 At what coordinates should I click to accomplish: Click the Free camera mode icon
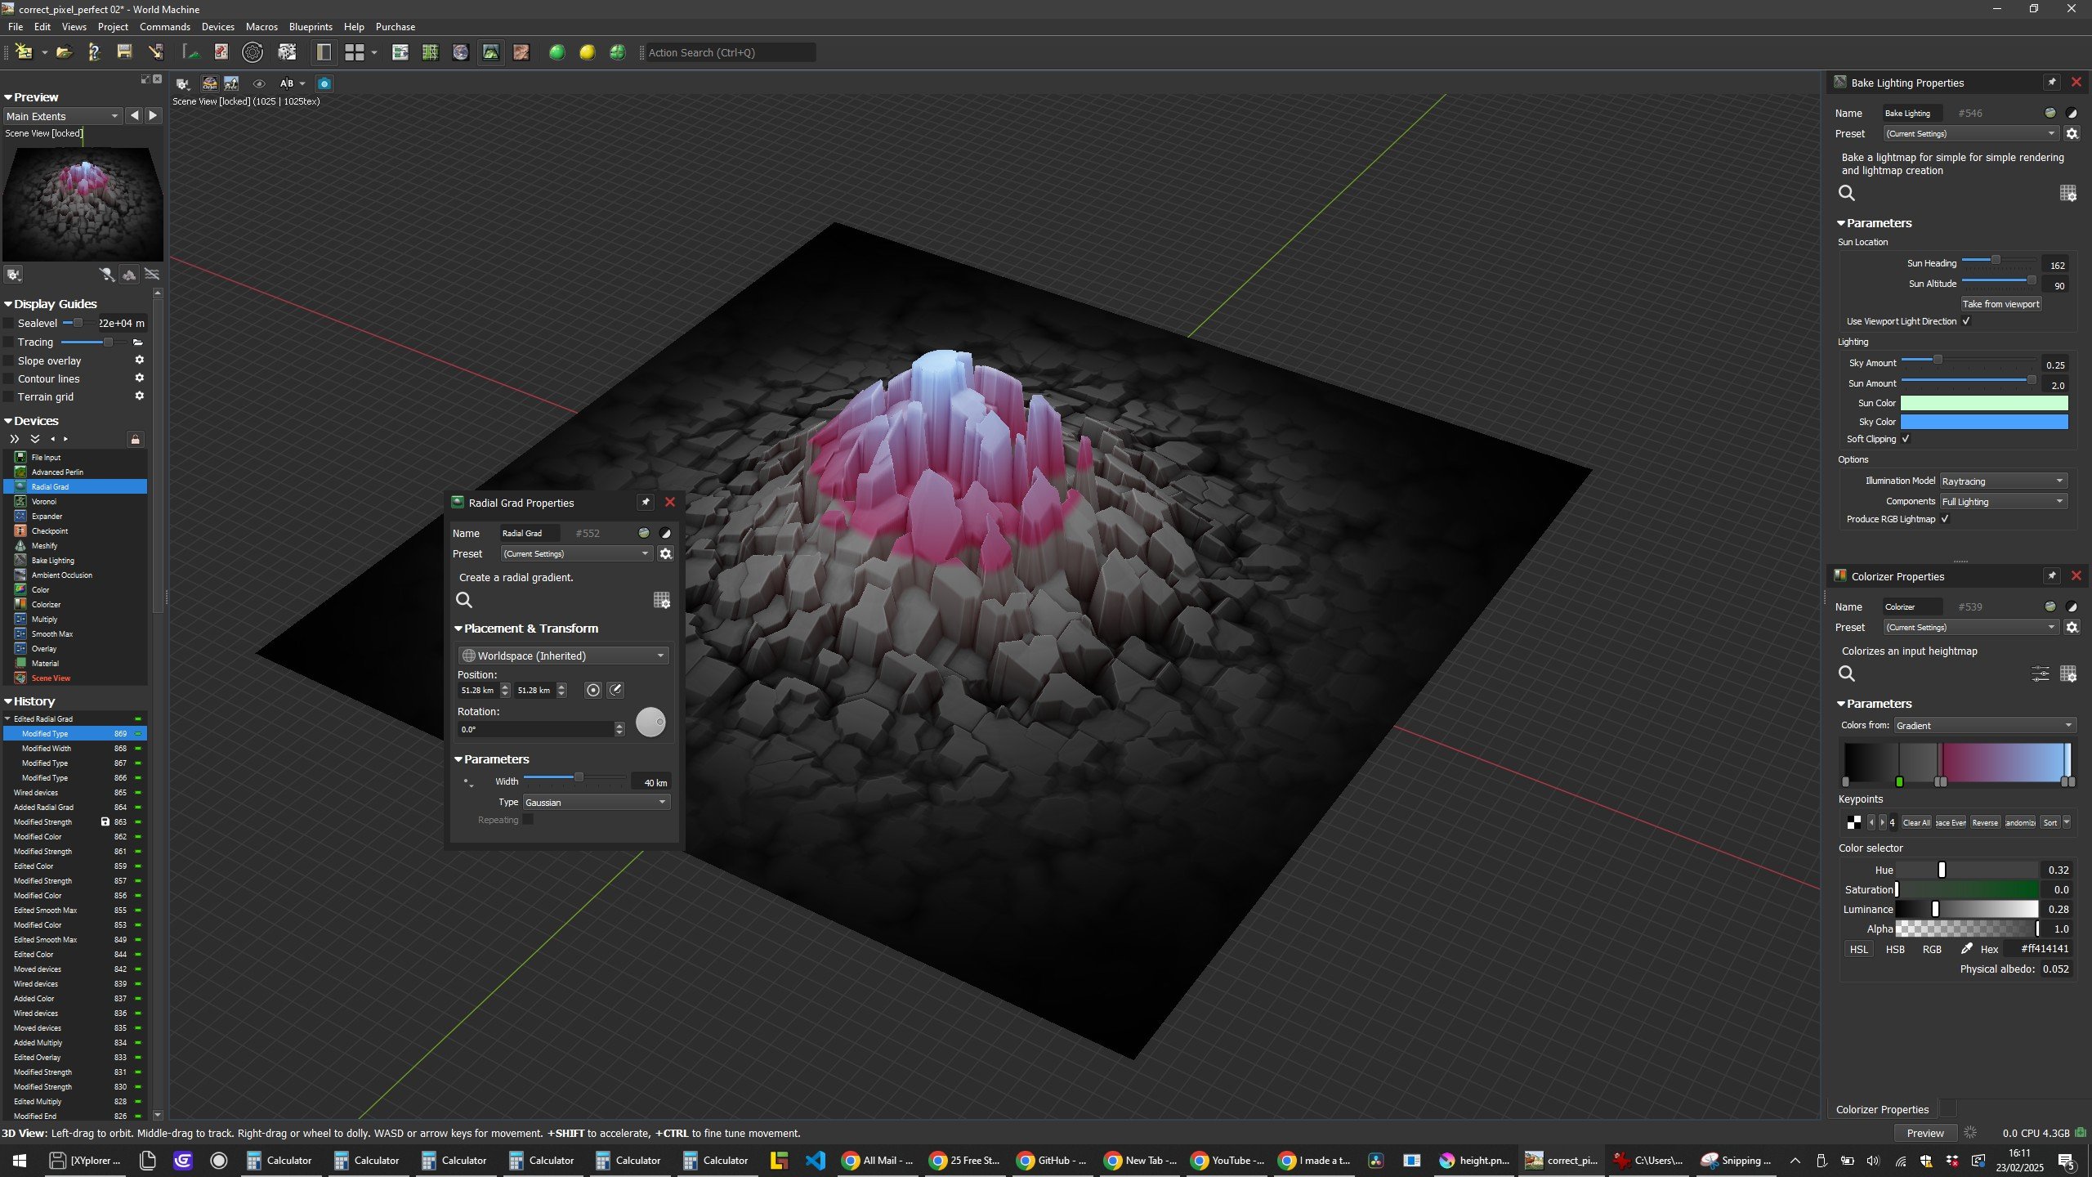pyautogui.click(x=231, y=83)
